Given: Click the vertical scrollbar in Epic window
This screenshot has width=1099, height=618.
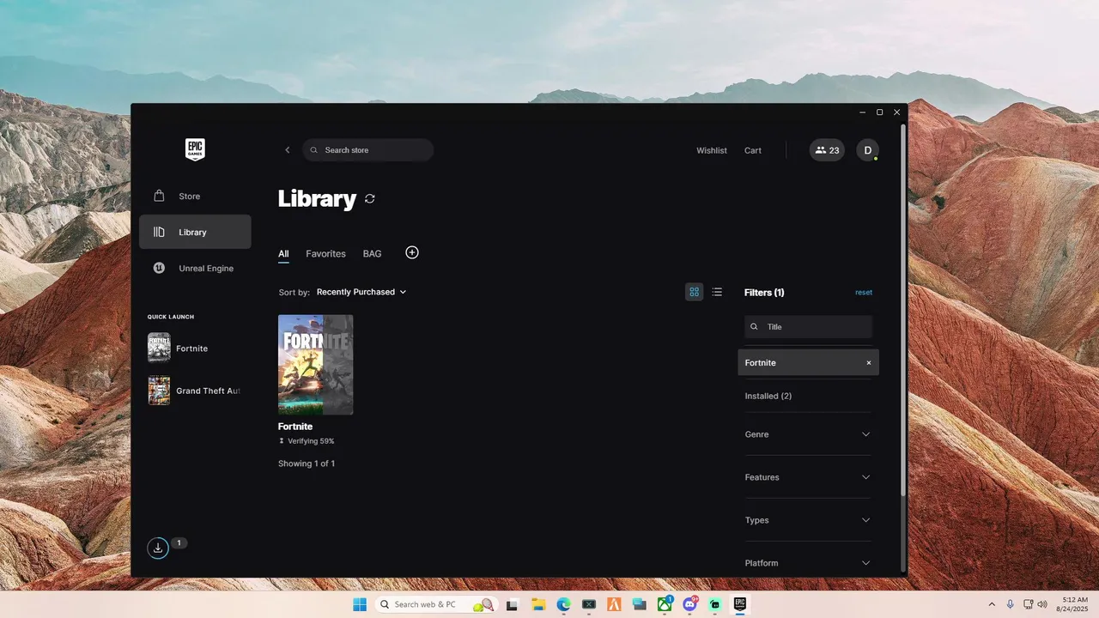Looking at the screenshot, I should pos(902,310).
